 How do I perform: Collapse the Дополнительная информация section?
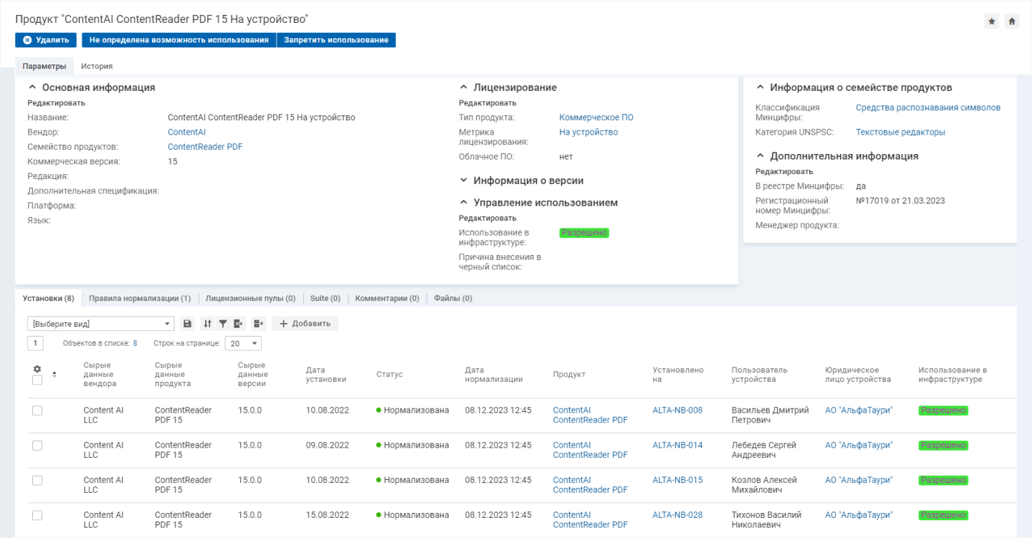[760, 156]
